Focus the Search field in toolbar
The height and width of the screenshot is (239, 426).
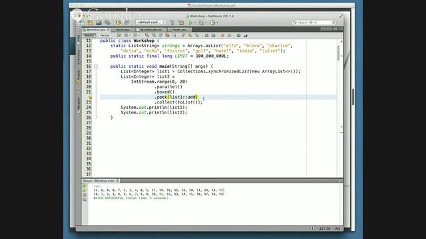(314, 23)
